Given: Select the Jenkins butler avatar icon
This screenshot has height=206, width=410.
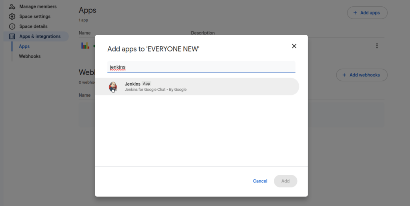Looking at the screenshot, I should pos(113,87).
